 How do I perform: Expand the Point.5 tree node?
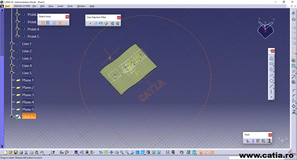[x=17, y=36]
